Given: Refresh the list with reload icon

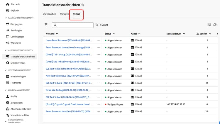Looking at the screenshot, I should (x=215, y=25).
